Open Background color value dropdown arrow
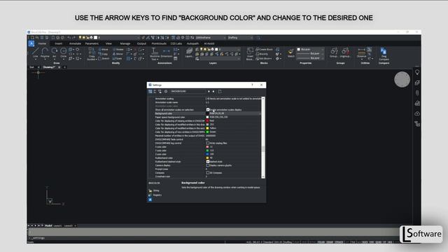The height and width of the screenshot is (252, 448). [260, 113]
